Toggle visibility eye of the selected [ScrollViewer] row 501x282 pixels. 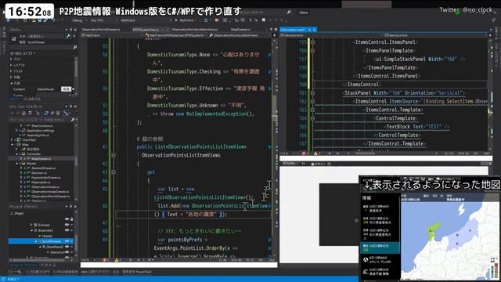pos(67,241)
